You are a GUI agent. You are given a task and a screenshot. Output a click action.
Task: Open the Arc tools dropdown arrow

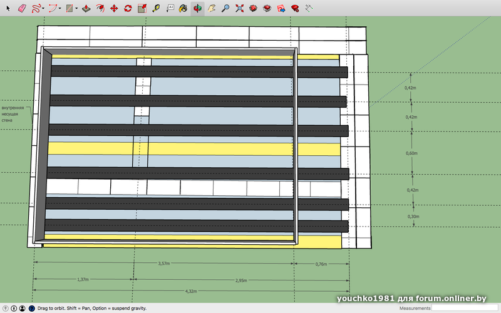(x=59, y=9)
